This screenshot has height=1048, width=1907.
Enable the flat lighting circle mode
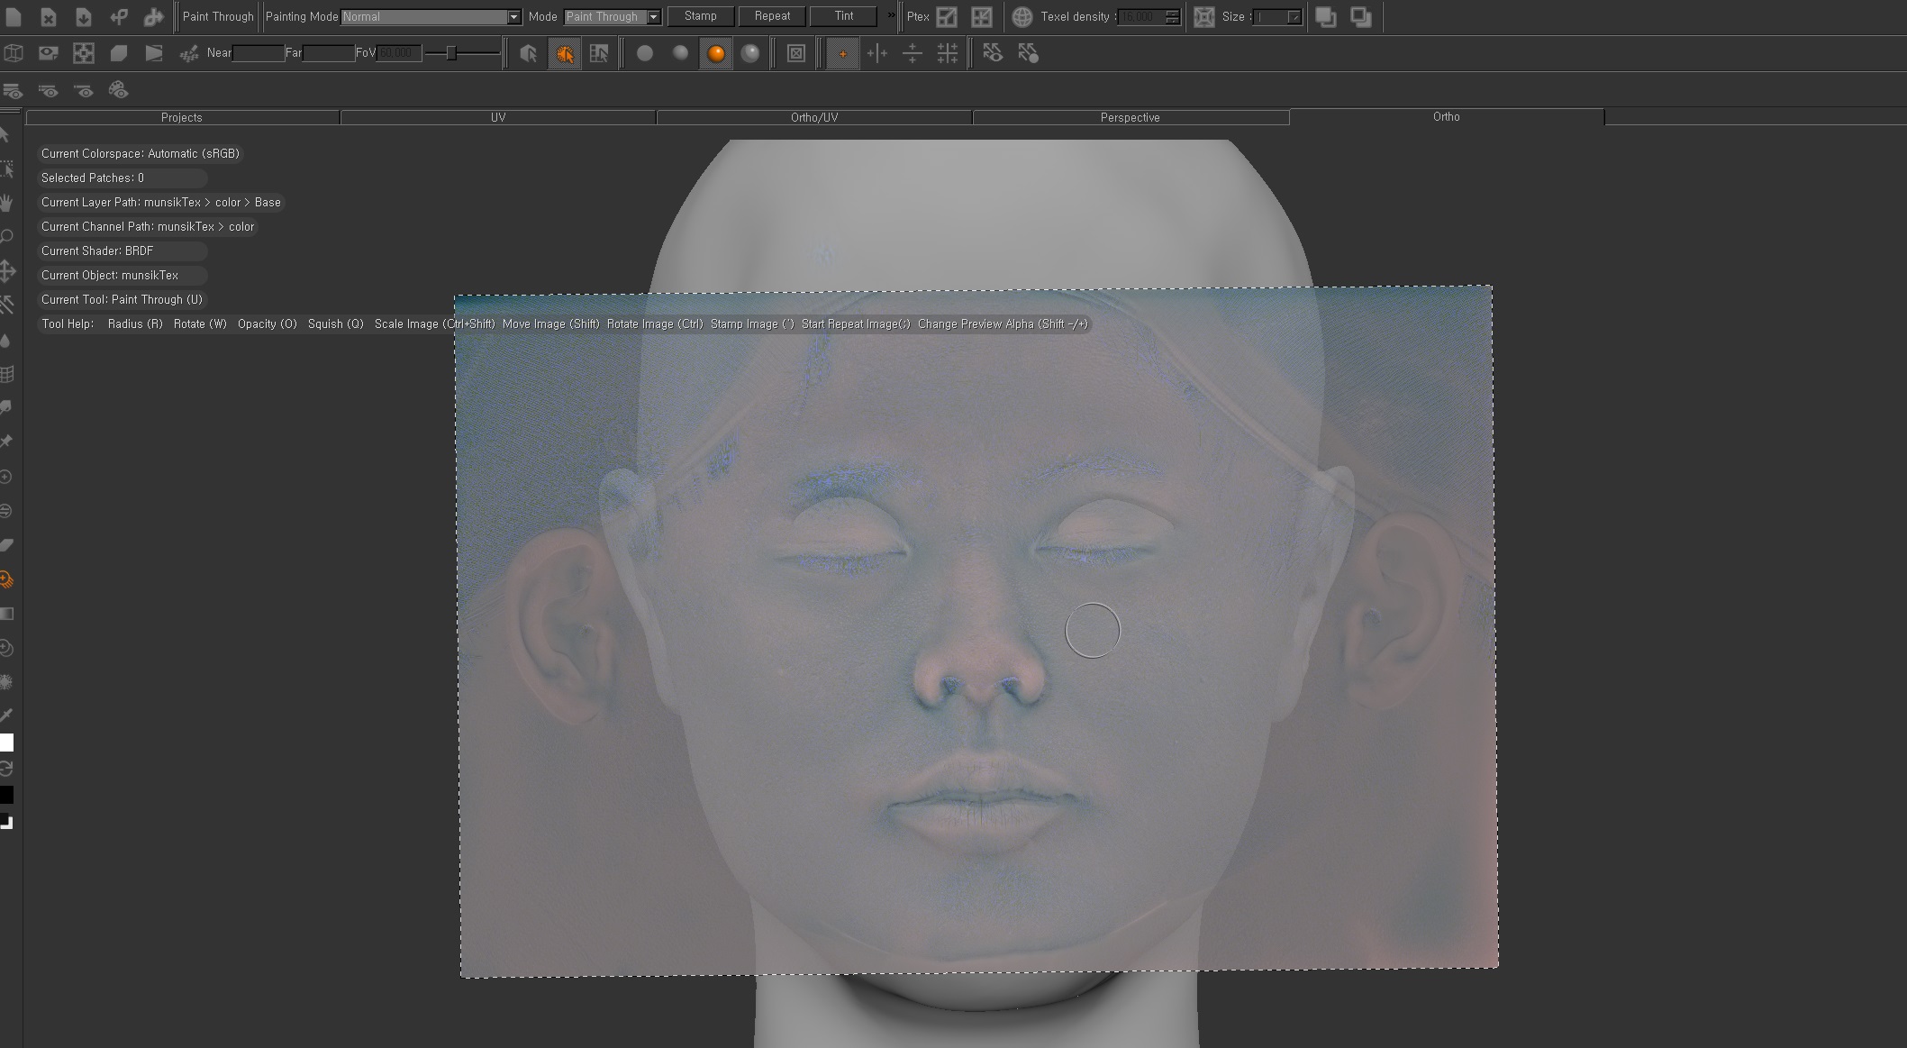645,54
